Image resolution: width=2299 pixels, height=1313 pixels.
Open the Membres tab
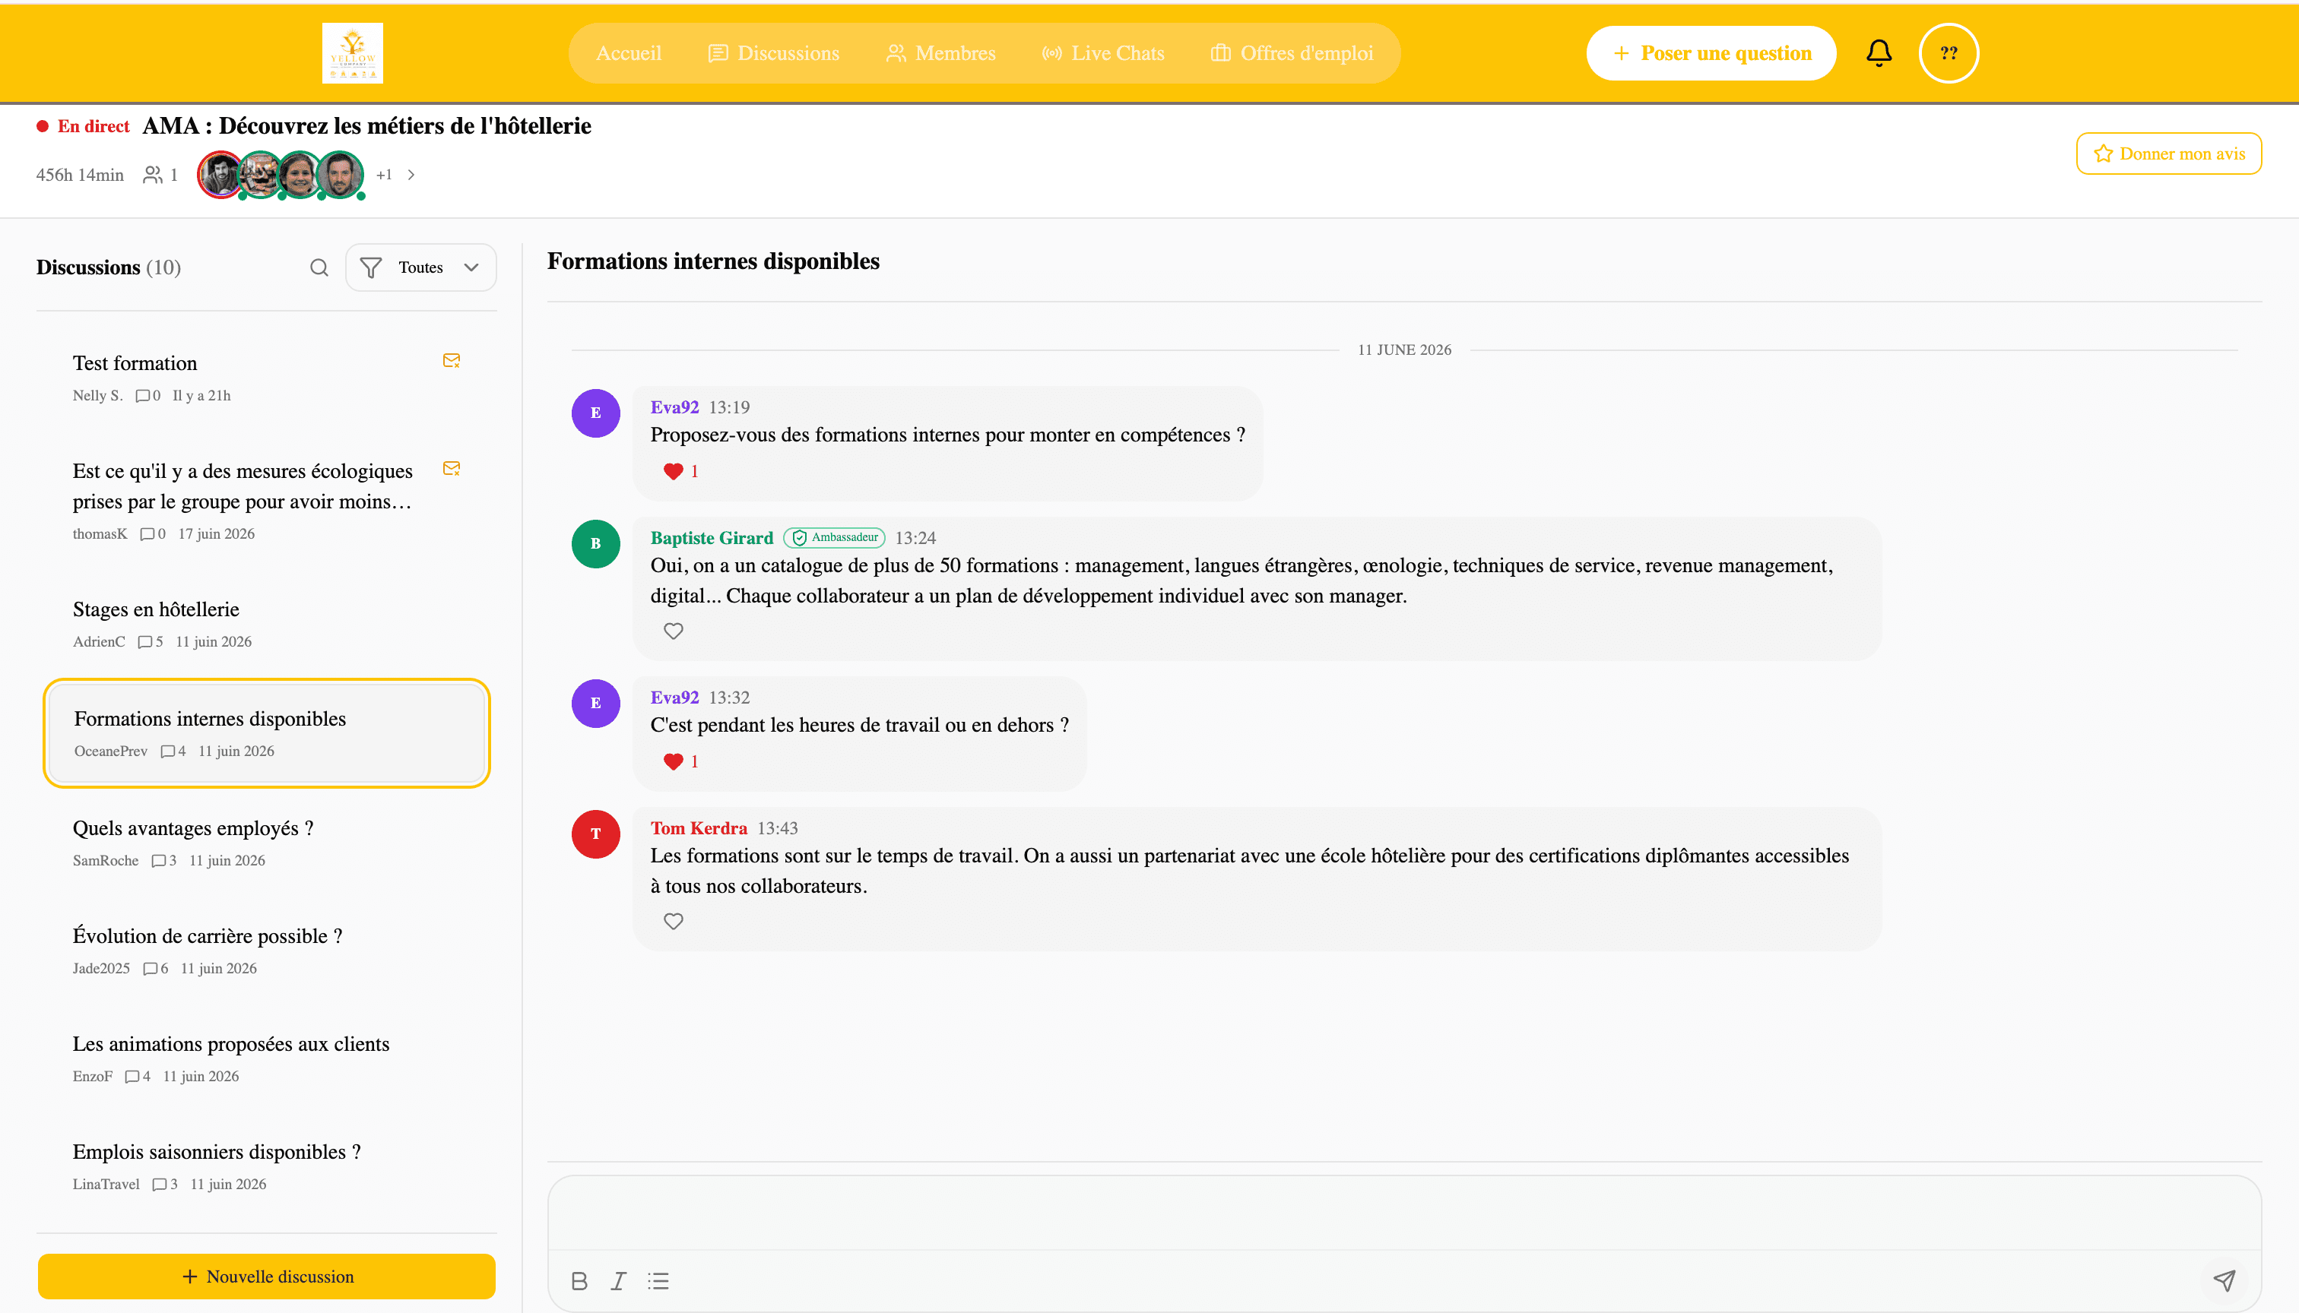click(x=940, y=53)
